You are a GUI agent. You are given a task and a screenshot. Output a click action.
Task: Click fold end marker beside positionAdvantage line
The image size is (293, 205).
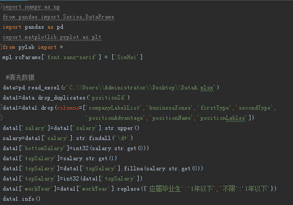(1, 118)
